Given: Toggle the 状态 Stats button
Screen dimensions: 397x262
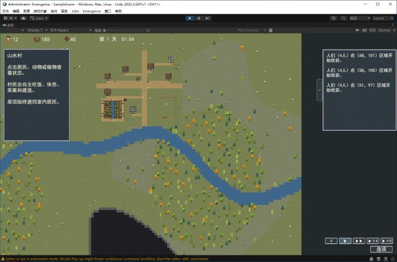Looking at the screenshot, I should pyautogui.click(x=372, y=30).
